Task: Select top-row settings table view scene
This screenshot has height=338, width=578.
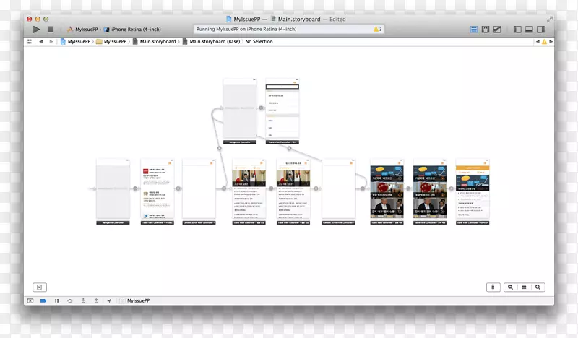Action: (x=282, y=111)
